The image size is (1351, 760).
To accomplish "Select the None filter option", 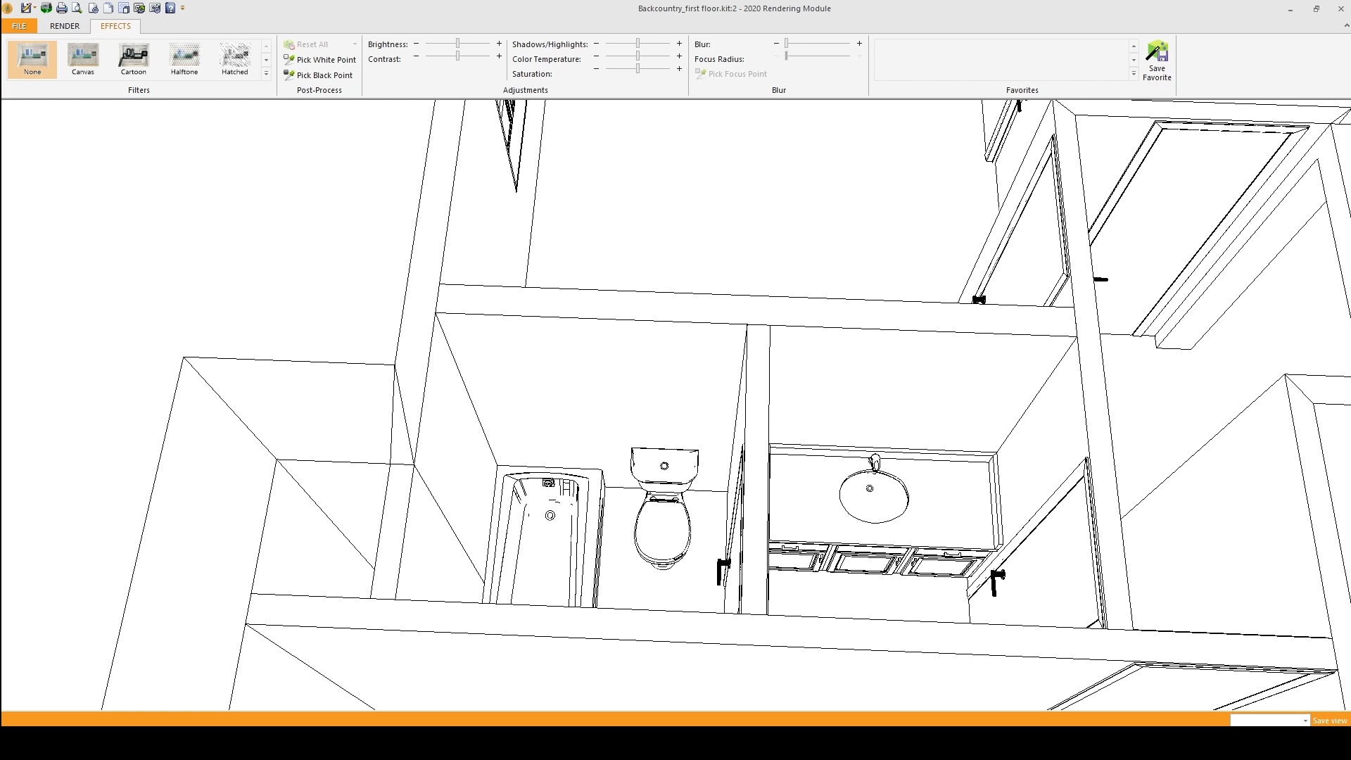I will click(x=32, y=59).
